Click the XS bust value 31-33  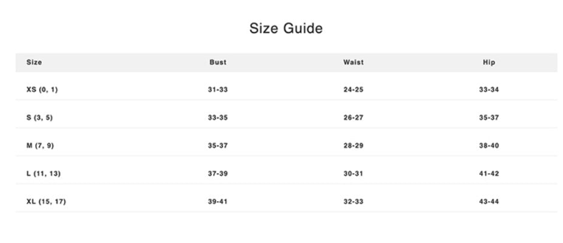[217, 90]
